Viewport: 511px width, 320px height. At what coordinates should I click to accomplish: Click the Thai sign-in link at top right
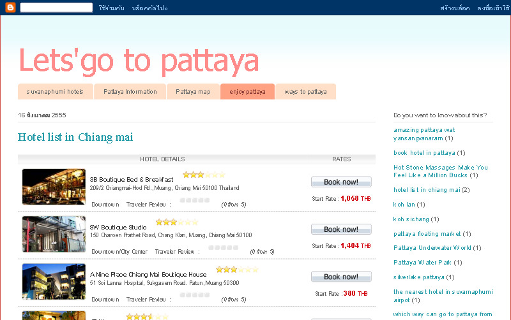click(493, 8)
